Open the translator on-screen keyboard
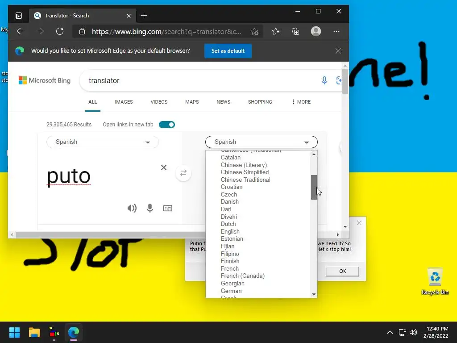457x343 pixels. pos(168,208)
